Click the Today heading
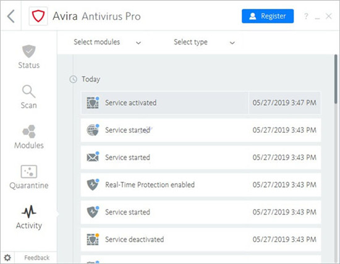 pyautogui.click(x=91, y=79)
